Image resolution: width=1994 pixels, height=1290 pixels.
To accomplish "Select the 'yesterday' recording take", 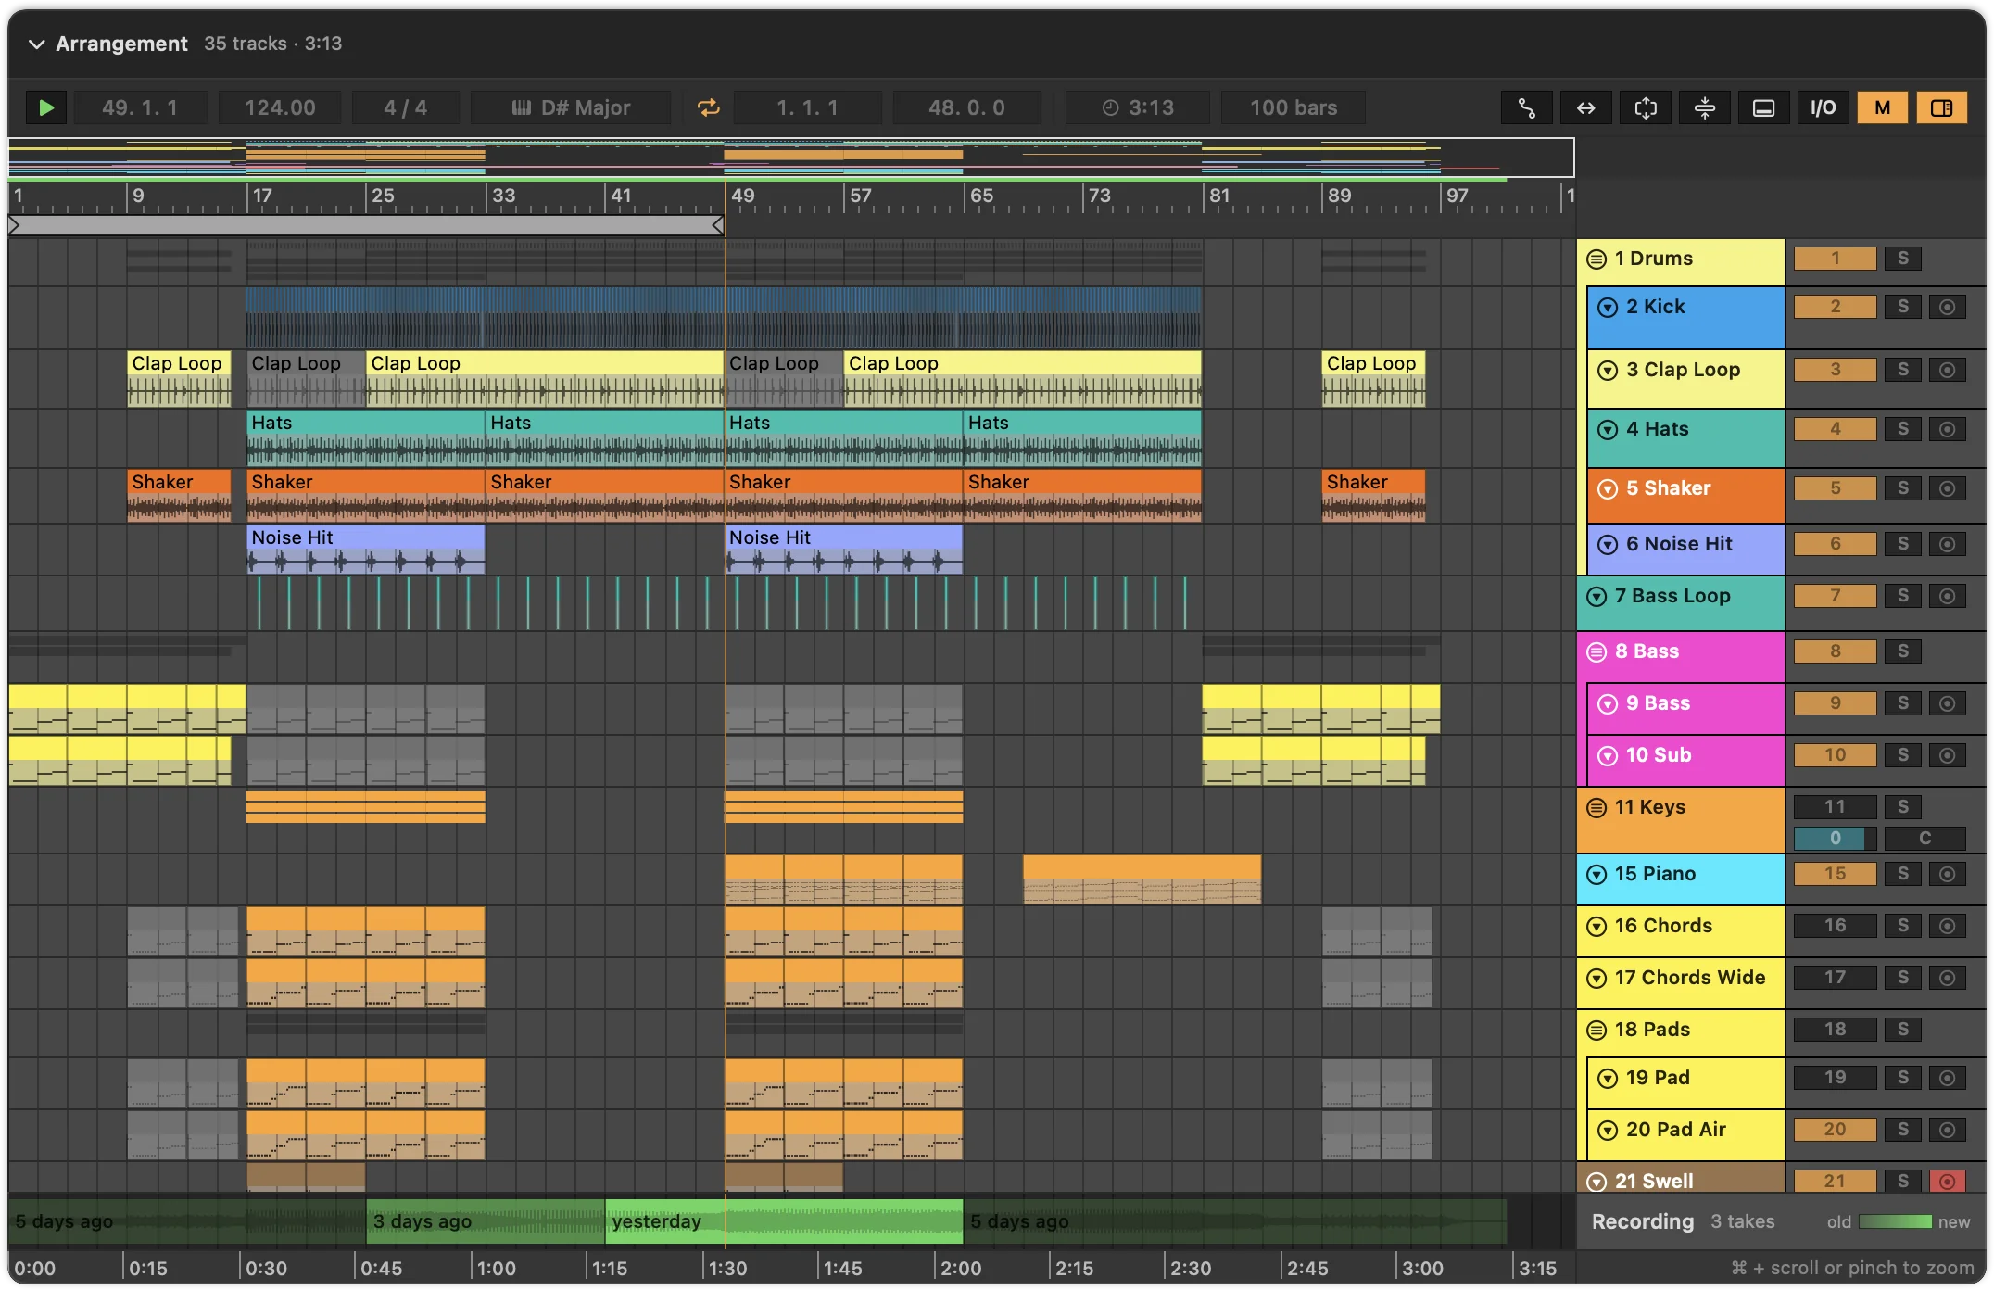I will click(784, 1221).
